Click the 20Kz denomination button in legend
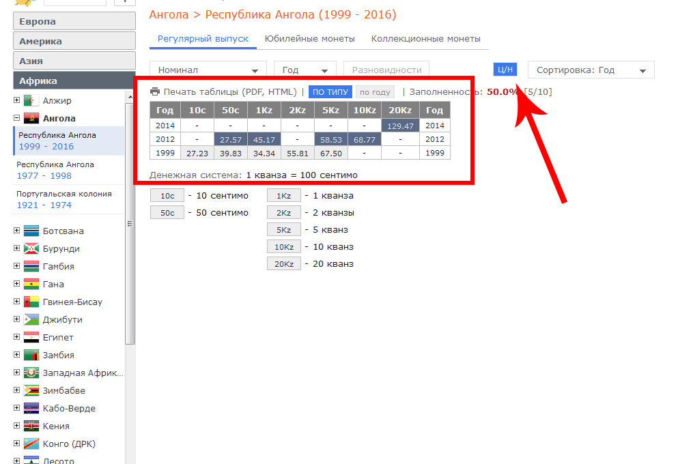693x464 pixels. point(283,264)
